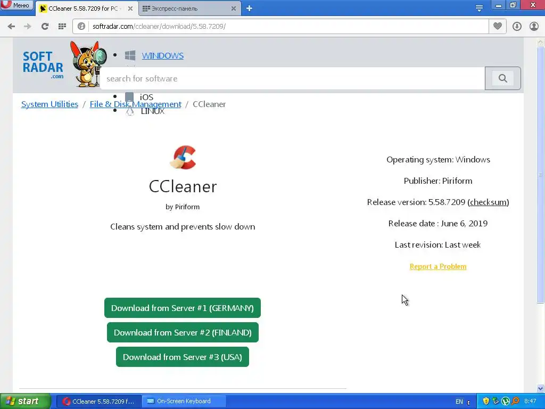Click the by Piriform text

pos(183,207)
